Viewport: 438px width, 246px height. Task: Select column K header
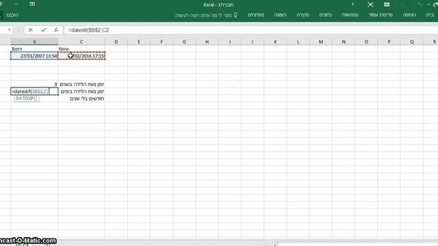(275, 42)
